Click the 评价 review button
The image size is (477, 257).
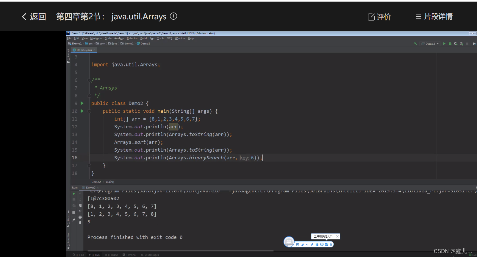[379, 17]
